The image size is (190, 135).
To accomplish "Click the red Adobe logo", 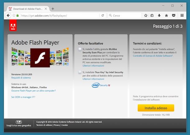I will pos(13,26).
